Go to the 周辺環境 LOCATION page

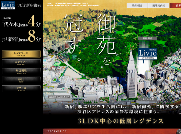pos(21,71)
